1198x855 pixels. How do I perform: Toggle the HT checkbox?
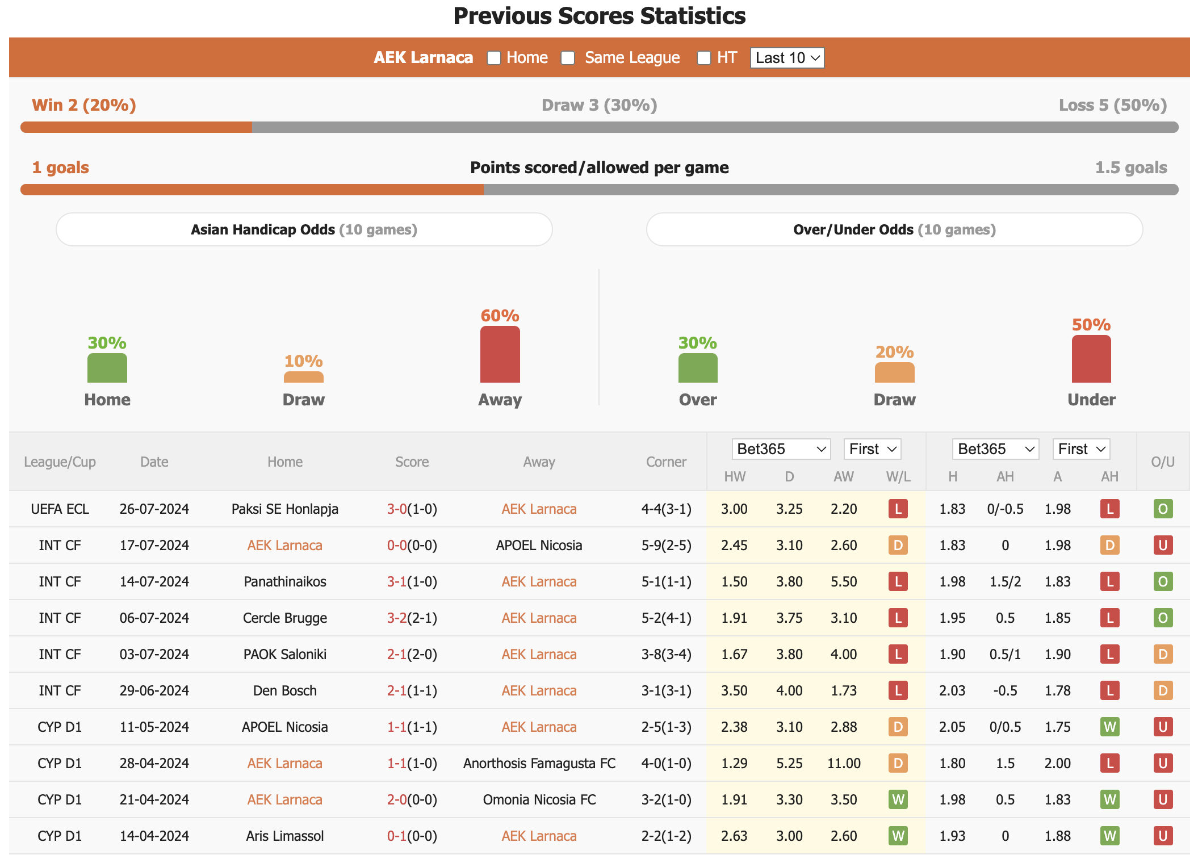[x=704, y=58]
